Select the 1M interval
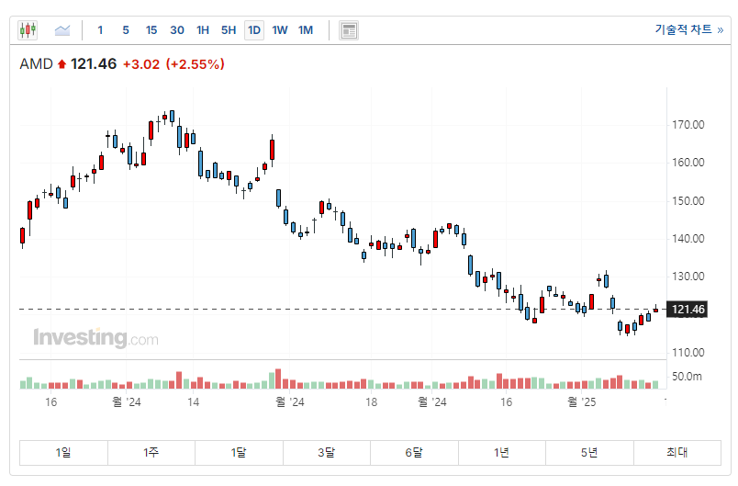The image size is (738, 486). click(306, 30)
